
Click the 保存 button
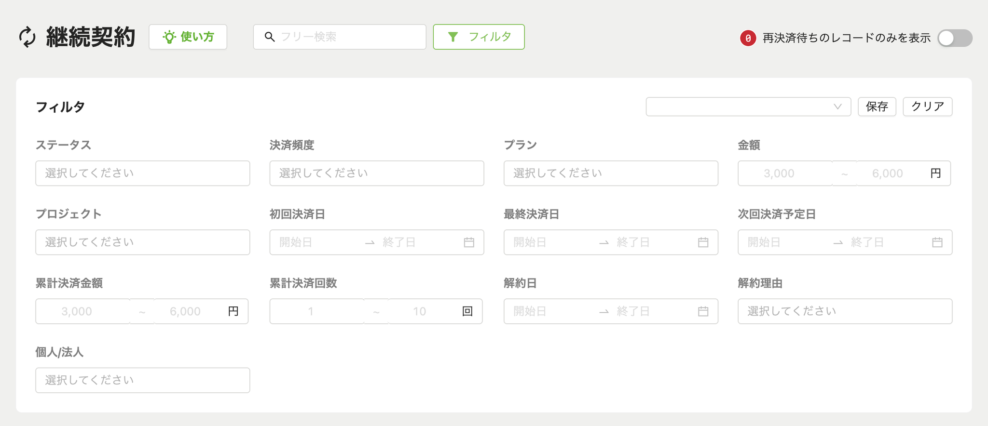(x=877, y=106)
